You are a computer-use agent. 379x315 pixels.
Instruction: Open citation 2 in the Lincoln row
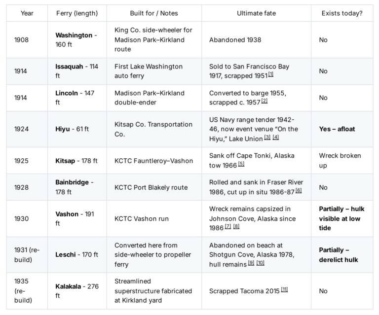point(265,102)
